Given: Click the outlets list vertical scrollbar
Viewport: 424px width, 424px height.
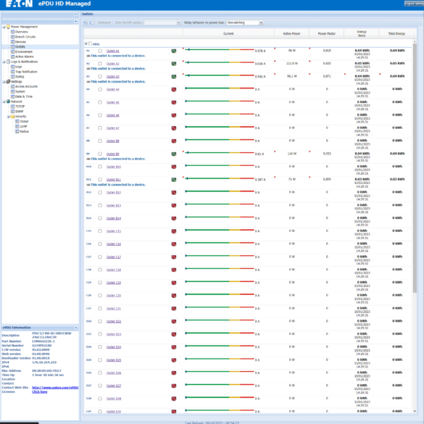Looking at the screenshot, I should [x=415, y=167].
